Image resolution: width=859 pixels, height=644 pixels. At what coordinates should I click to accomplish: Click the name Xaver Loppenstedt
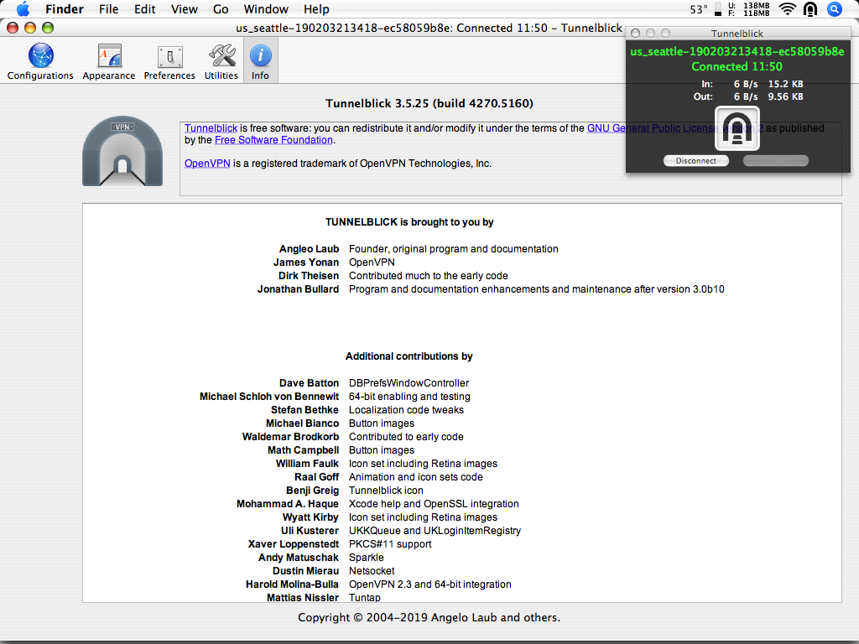pyautogui.click(x=293, y=543)
